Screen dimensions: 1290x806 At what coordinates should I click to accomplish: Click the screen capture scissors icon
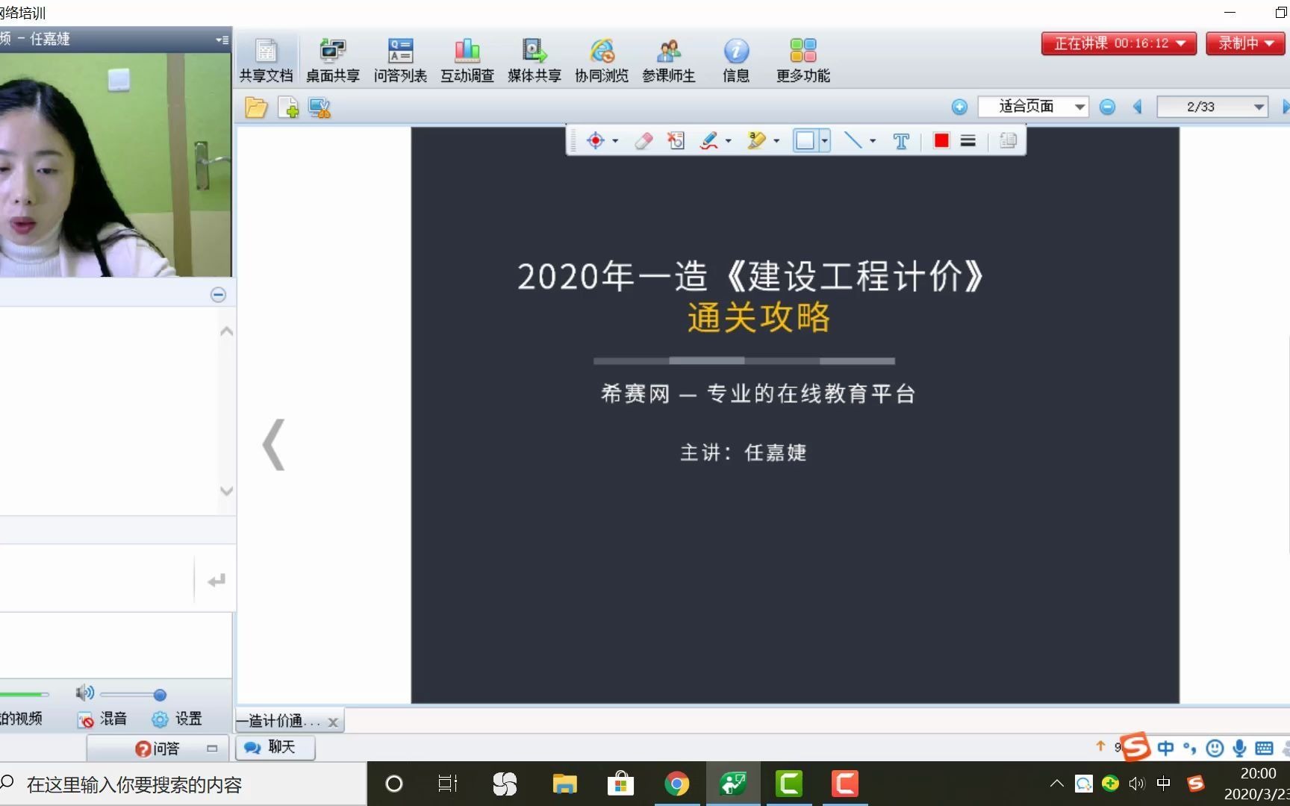320,107
